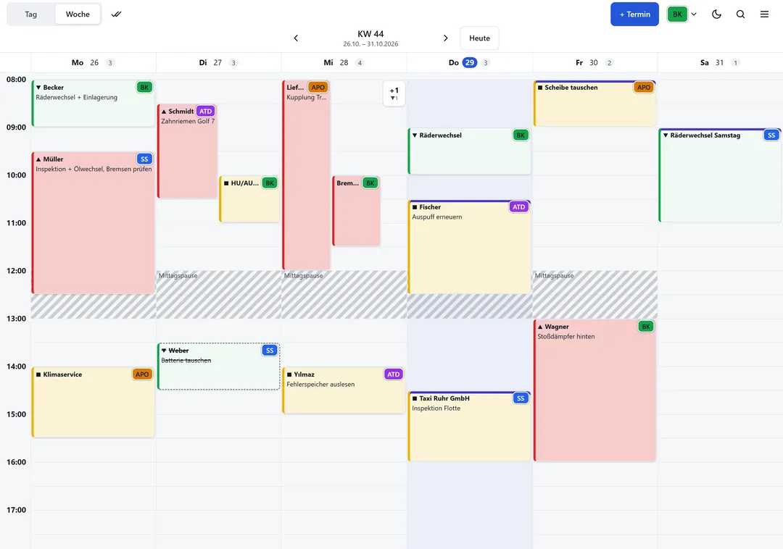Click the ATD badge on Fischer appointment
Viewport: 783px width, 549px height.
[519, 207]
